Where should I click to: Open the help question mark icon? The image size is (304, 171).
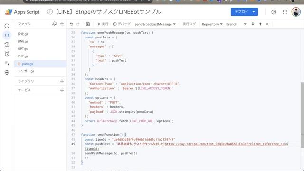pos(274,12)
